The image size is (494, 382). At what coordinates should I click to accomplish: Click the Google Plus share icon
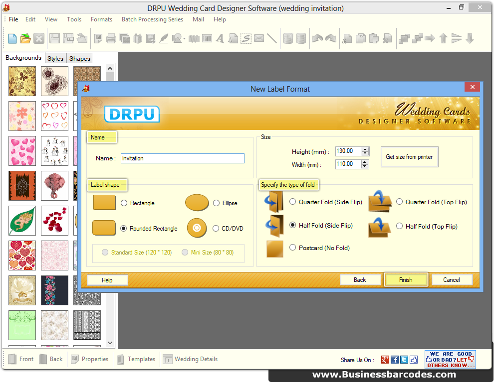click(385, 360)
